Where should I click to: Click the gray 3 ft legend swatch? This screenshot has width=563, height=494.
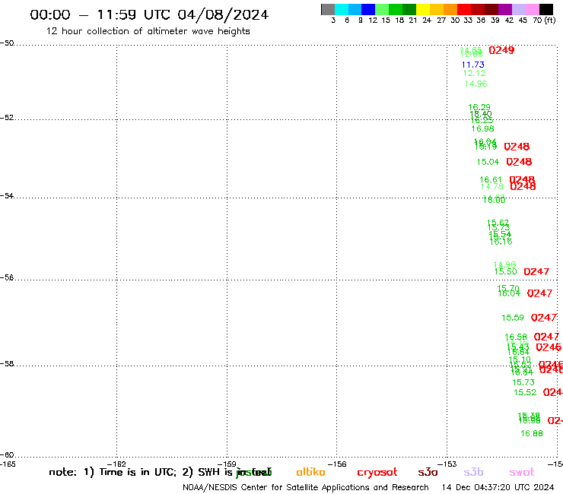[328, 9]
